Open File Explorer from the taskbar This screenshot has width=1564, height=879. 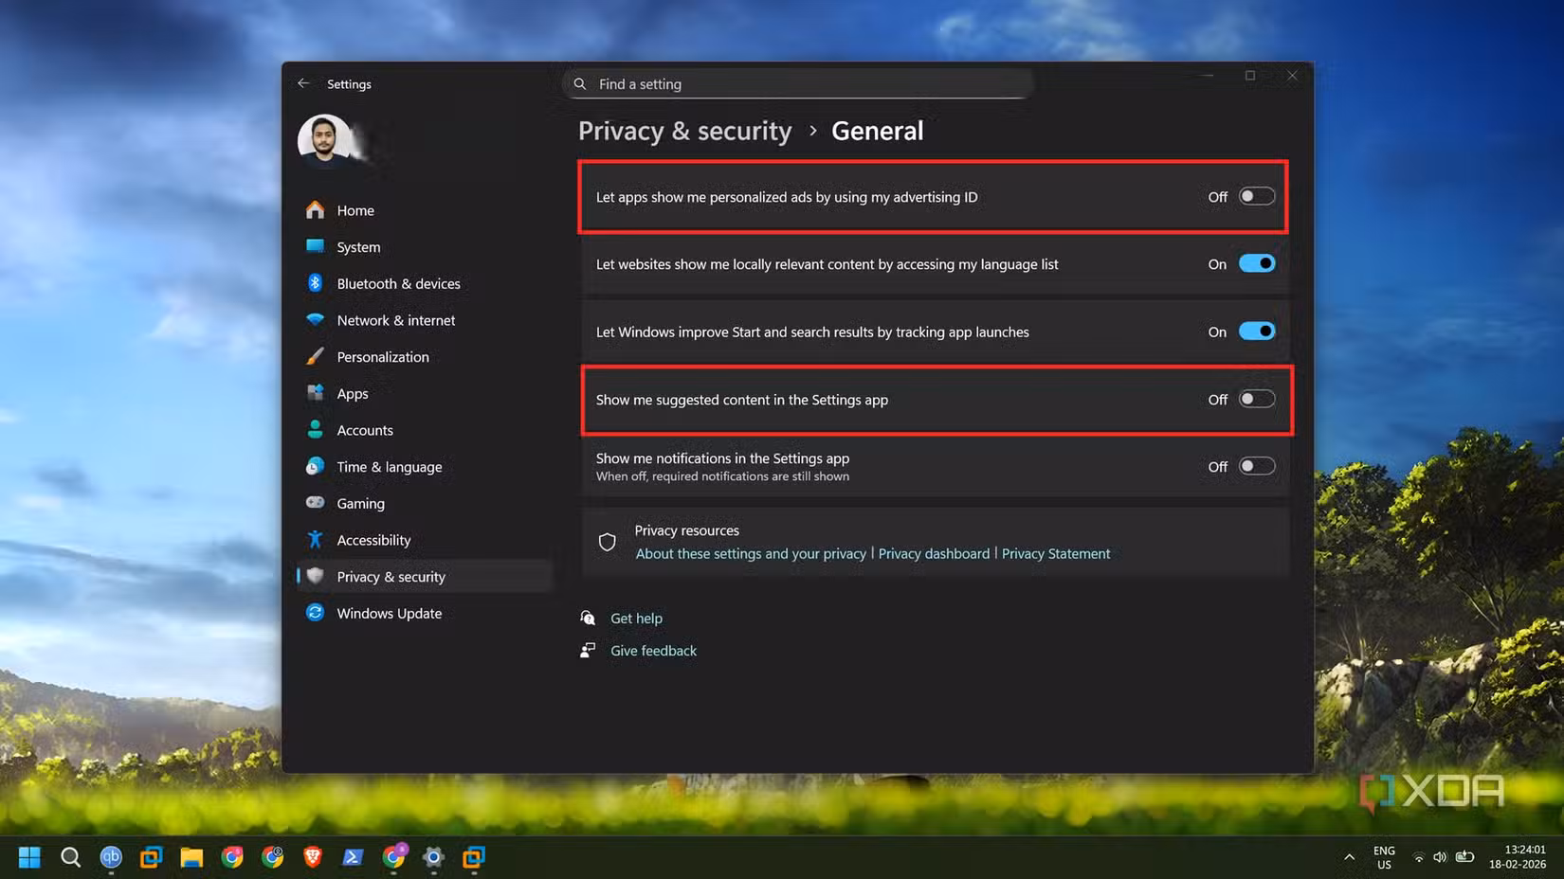click(x=191, y=857)
